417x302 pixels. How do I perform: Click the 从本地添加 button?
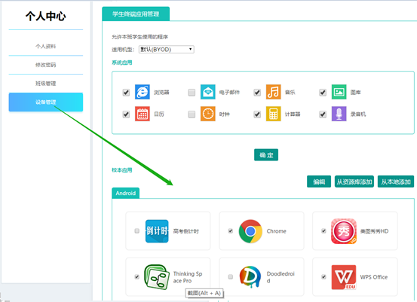[396, 182]
